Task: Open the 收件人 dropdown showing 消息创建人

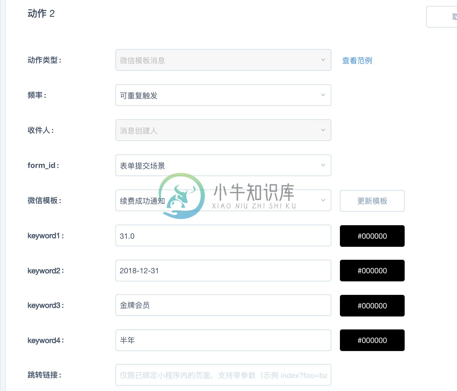Action: [x=223, y=130]
